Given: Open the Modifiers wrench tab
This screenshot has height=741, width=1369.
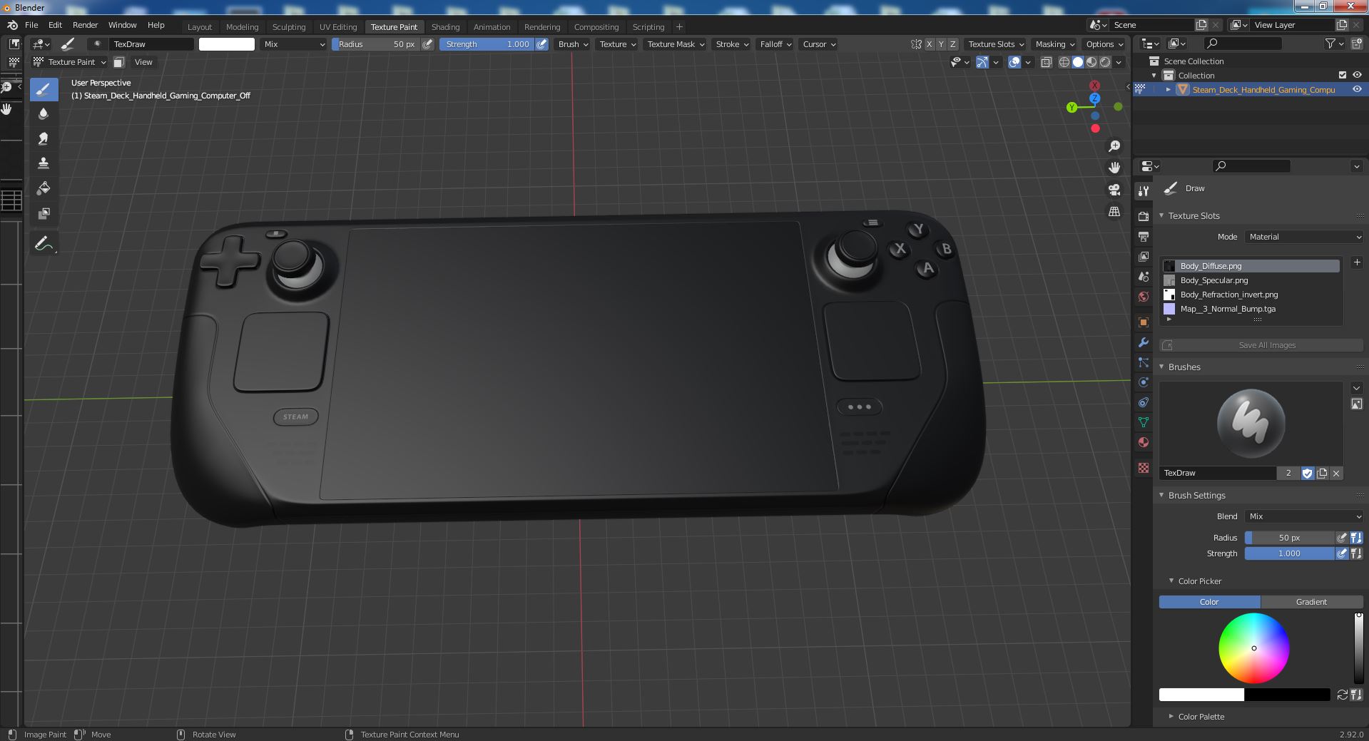Looking at the screenshot, I should point(1144,342).
